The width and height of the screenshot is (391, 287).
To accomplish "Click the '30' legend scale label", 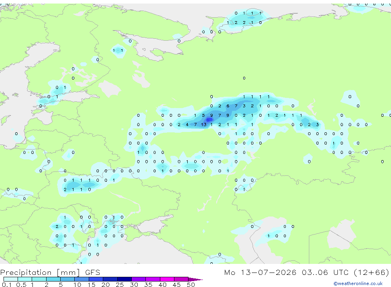I will click(134, 285).
